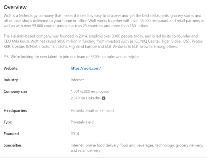Click the Overview heading
The image size is (207, 158).
pos(15,7)
